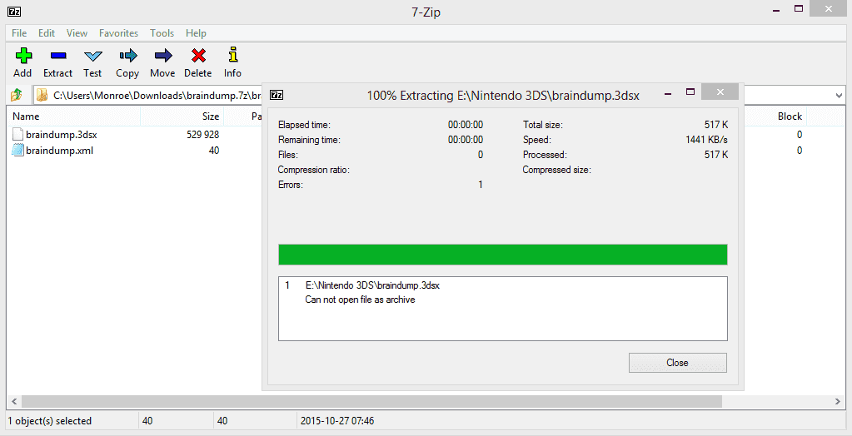
Task: Click the 1441 KB/s speed value
Action: [706, 140]
